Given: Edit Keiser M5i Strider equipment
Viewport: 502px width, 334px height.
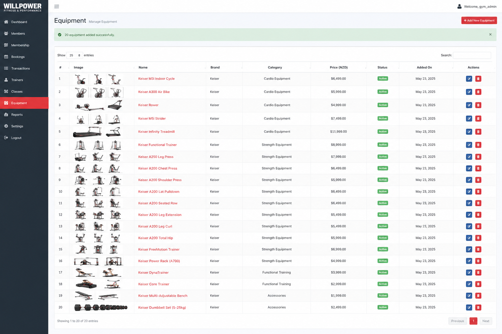Looking at the screenshot, I should point(469,118).
